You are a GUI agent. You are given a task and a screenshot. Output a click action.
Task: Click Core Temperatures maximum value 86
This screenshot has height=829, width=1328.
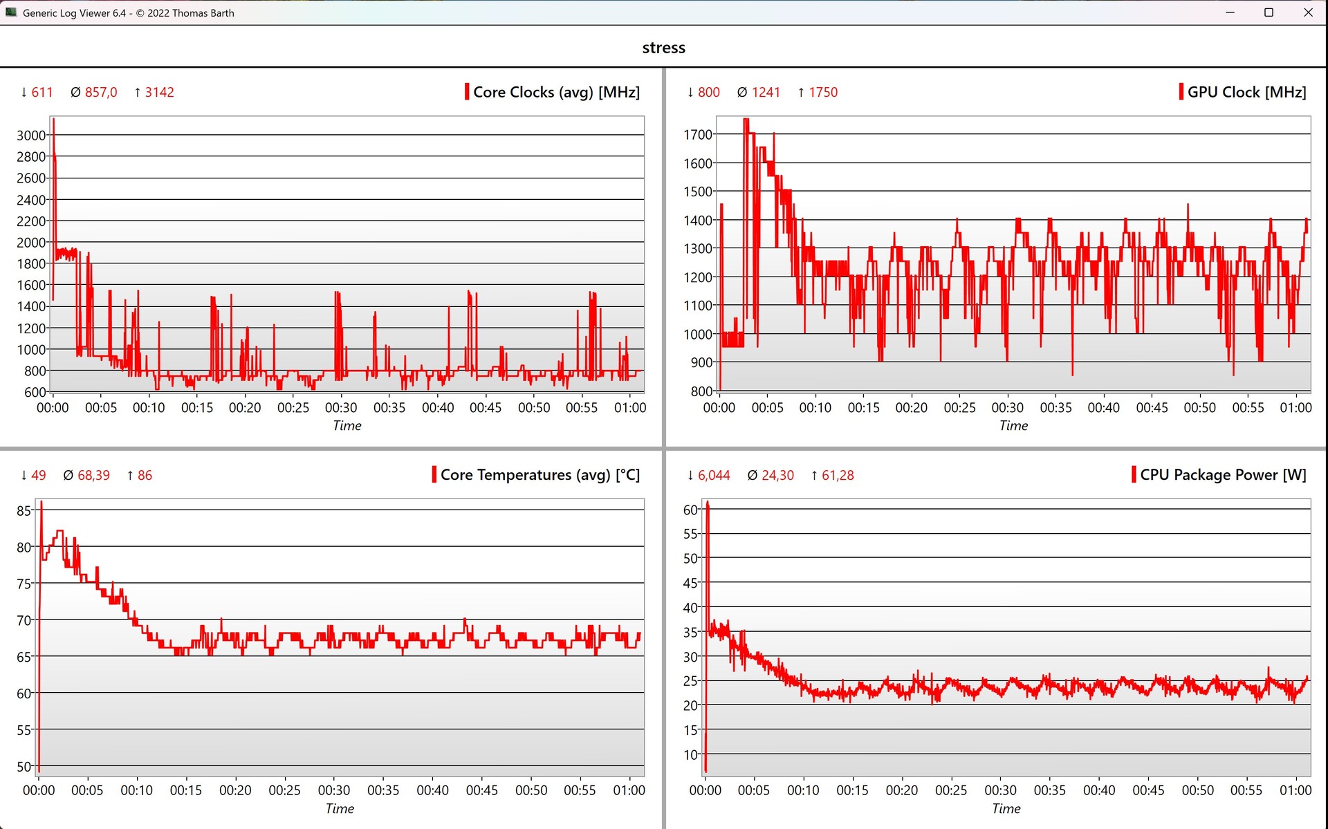145,475
